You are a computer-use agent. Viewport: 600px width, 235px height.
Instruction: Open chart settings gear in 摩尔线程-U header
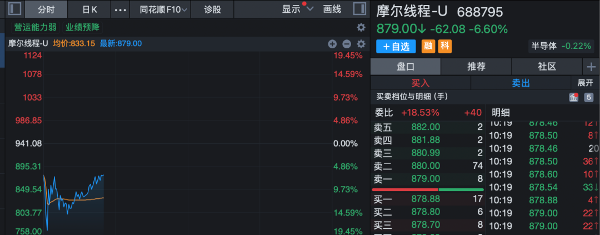coord(361,44)
